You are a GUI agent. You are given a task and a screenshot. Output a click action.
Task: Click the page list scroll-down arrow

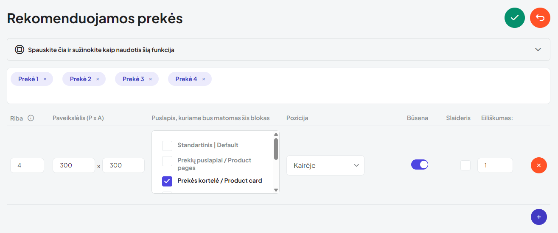[x=276, y=190]
